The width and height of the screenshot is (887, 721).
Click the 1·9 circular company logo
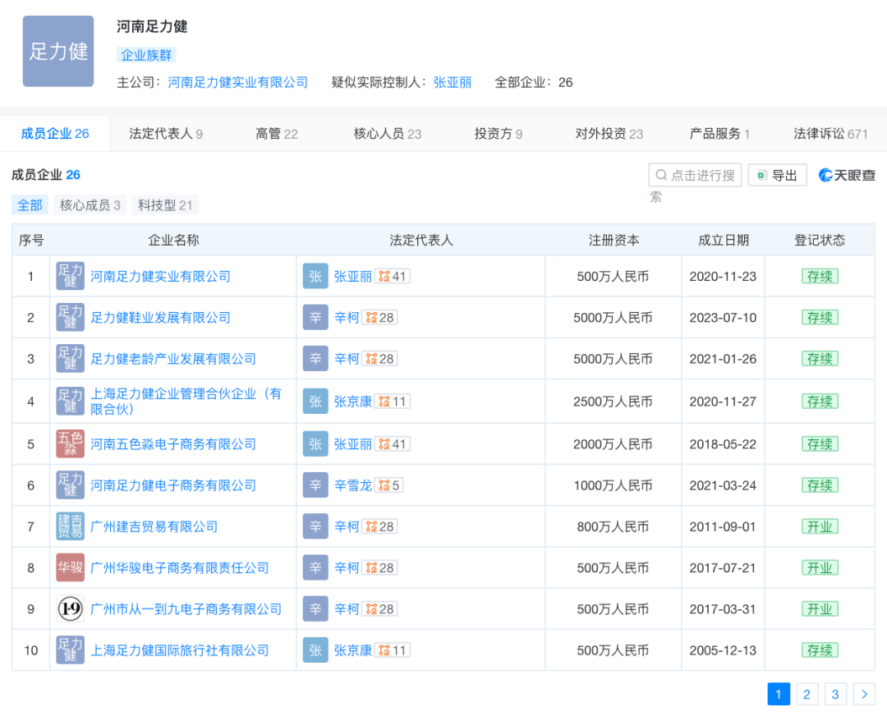click(x=70, y=609)
